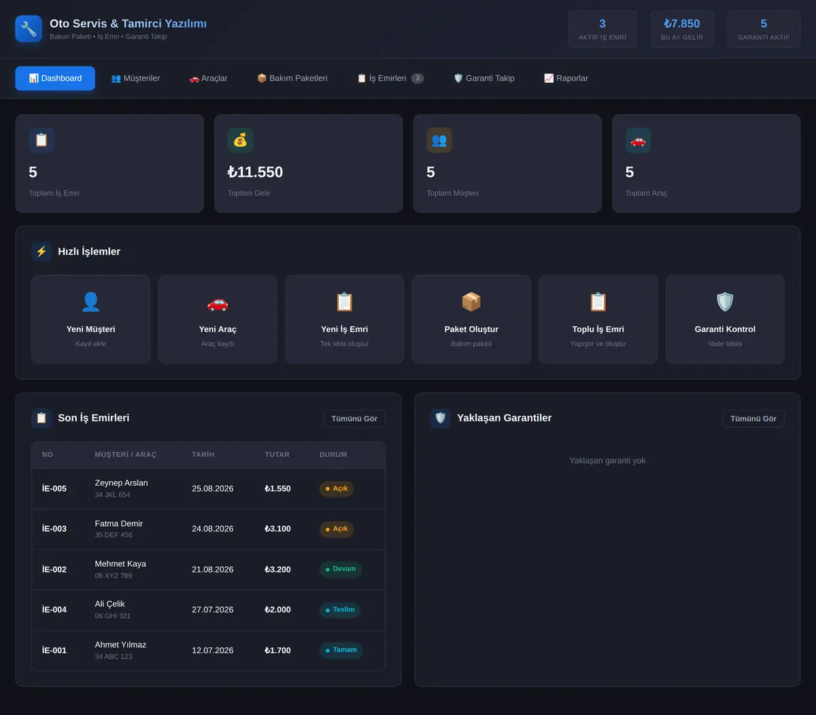Click the wrench app logo icon
This screenshot has width=816, height=715.
pyautogui.click(x=29, y=29)
